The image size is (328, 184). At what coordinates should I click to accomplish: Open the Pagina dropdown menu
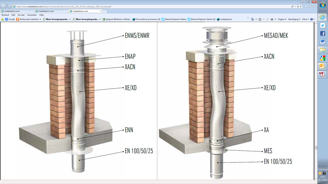[282, 19]
